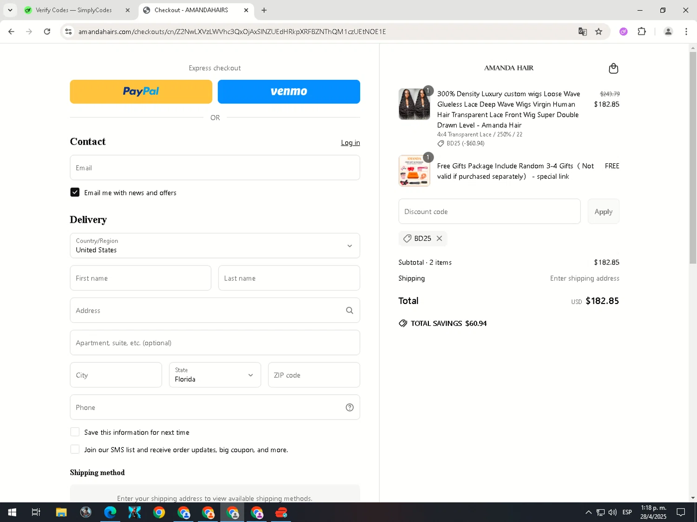Open the purple extension icon in toolbar
Image resolution: width=697 pixels, height=522 pixels.
pyautogui.click(x=624, y=32)
